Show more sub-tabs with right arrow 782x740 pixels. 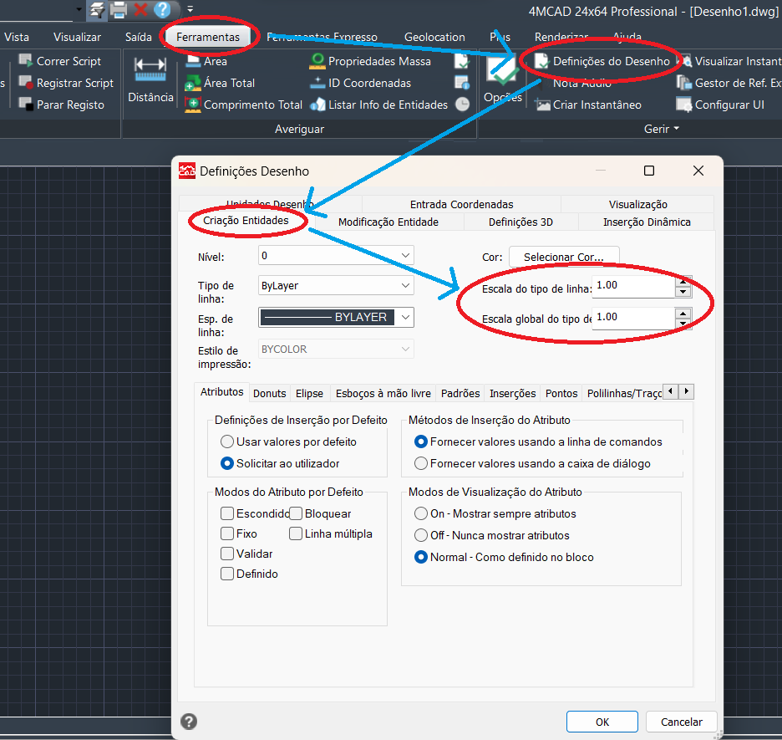click(686, 391)
